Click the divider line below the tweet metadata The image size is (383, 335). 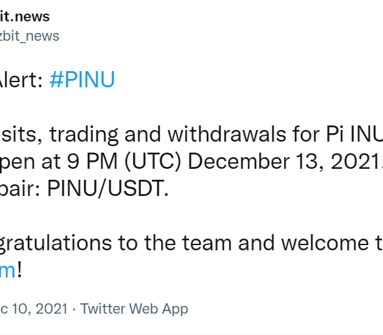191,334
